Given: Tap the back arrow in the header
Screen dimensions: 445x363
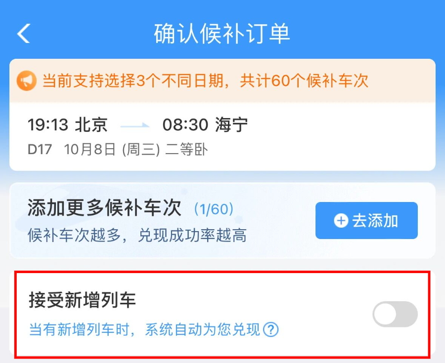Looking at the screenshot, I should pos(24,34).
